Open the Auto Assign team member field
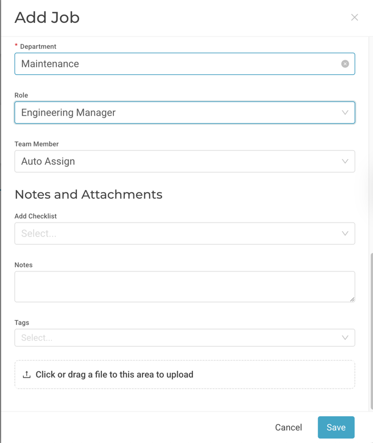 [185, 161]
